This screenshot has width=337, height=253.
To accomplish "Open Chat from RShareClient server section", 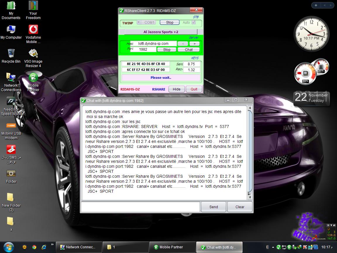I will (x=189, y=49).
